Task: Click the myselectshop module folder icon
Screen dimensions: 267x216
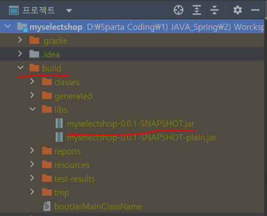Action: coord(22,27)
